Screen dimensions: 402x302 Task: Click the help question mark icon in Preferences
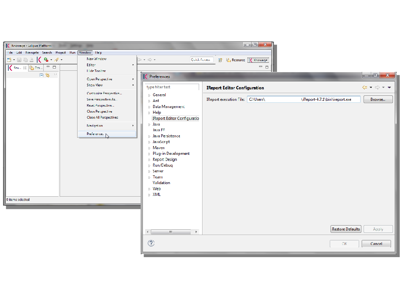151,243
